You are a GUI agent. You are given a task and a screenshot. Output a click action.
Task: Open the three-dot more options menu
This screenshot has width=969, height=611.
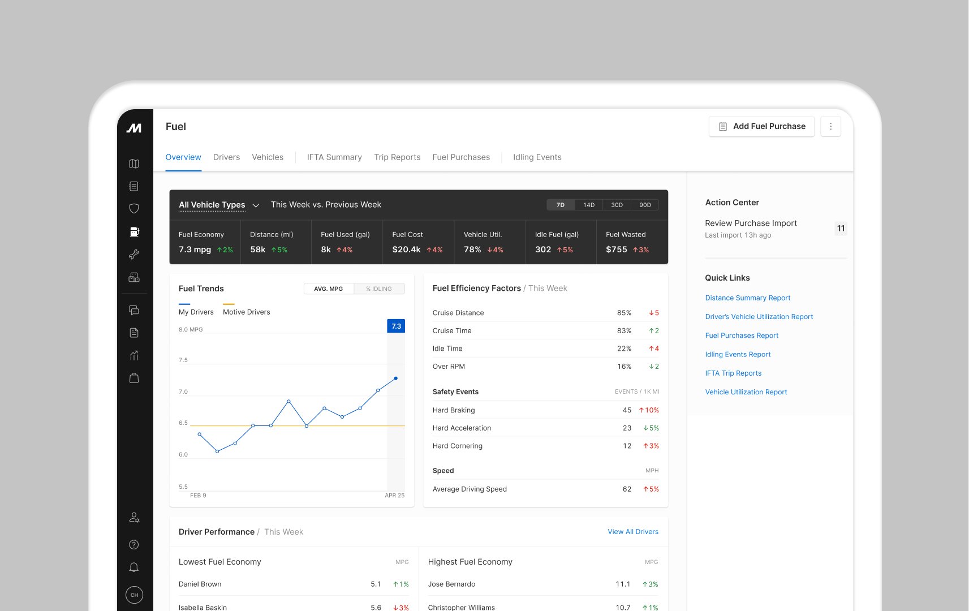coord(830,127)
